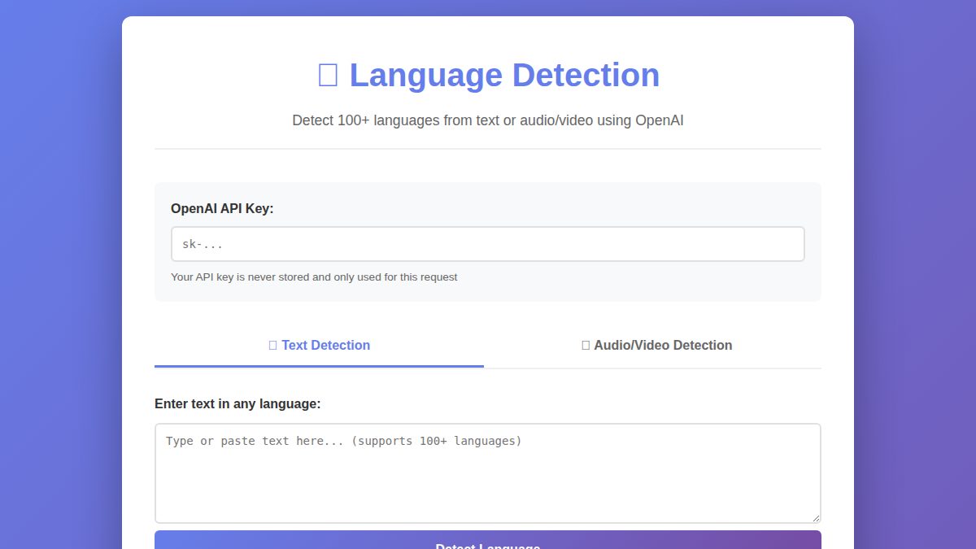This screenshot has width=976, height=549.
Task: Select the Text Detection tab
Action: pyautogui.click(x=319, y=345)
